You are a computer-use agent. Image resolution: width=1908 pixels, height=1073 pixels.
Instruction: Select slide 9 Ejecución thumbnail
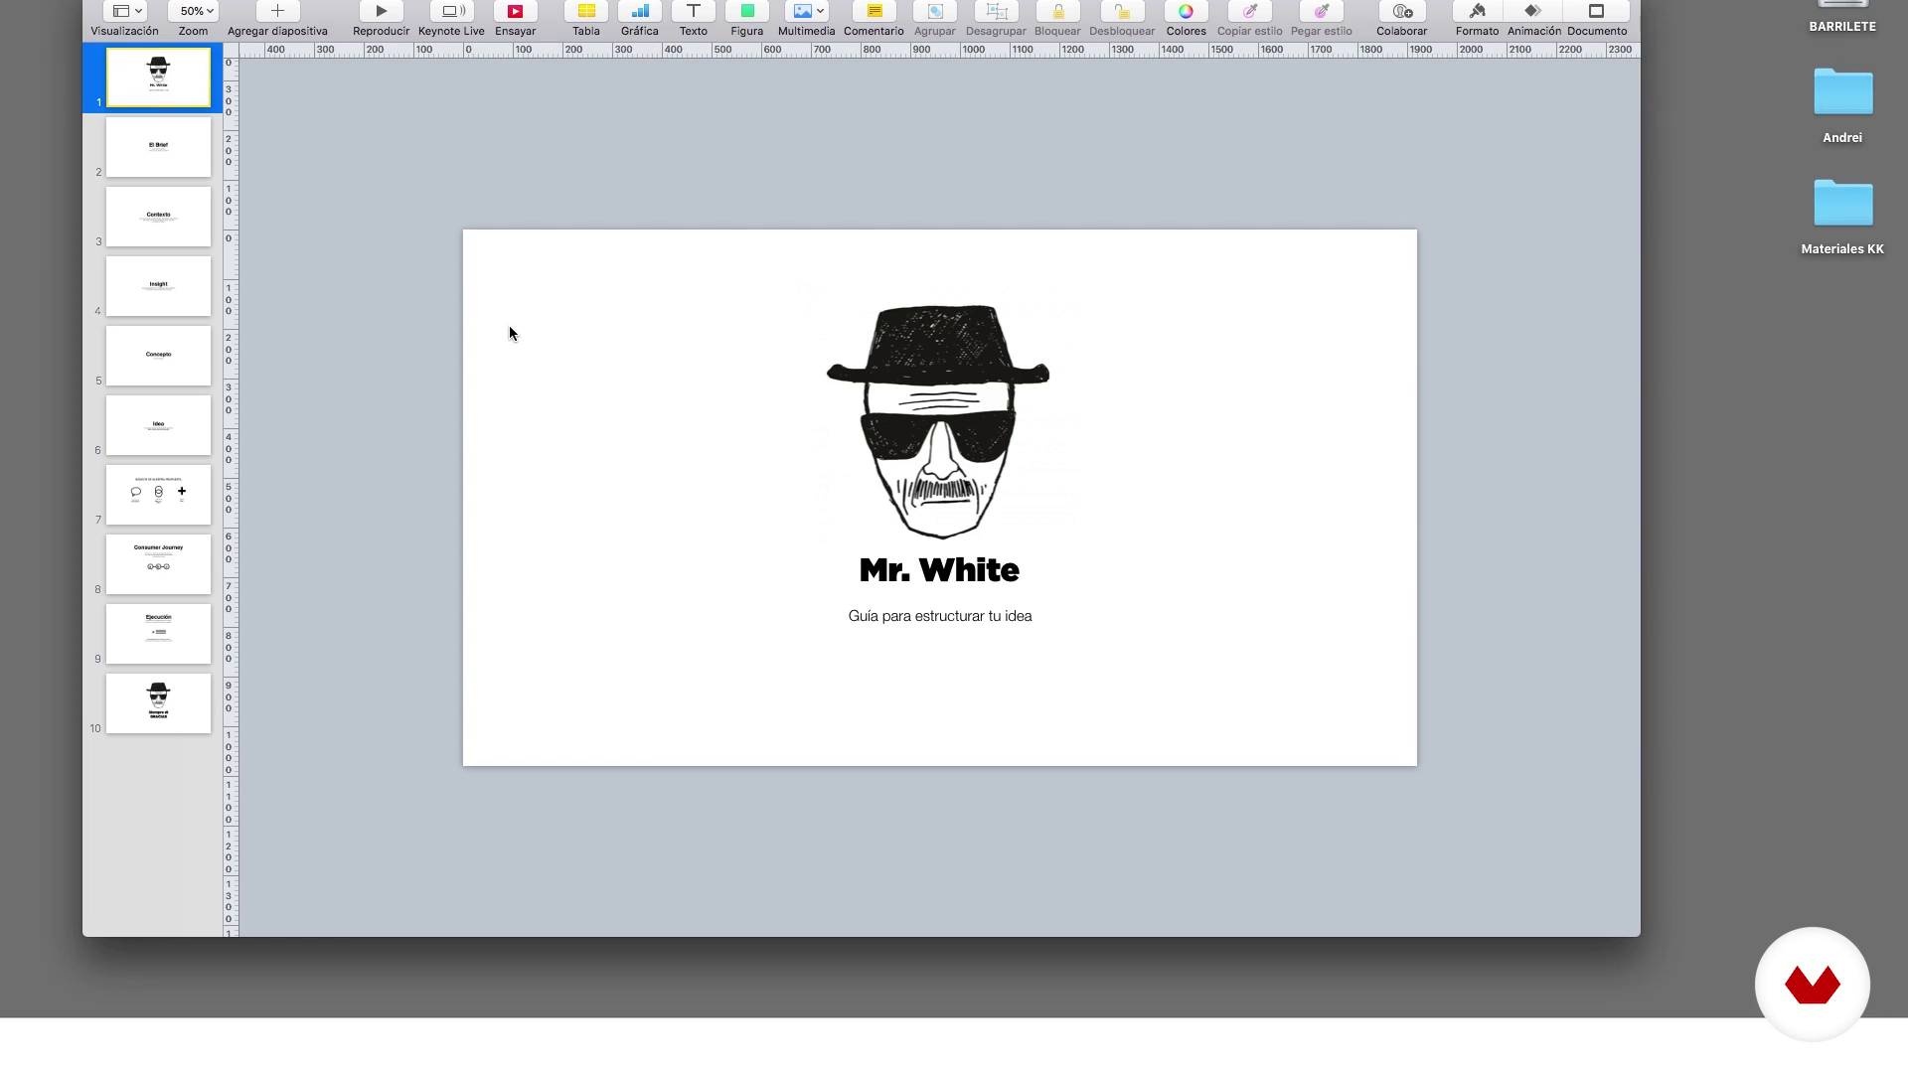158,634
